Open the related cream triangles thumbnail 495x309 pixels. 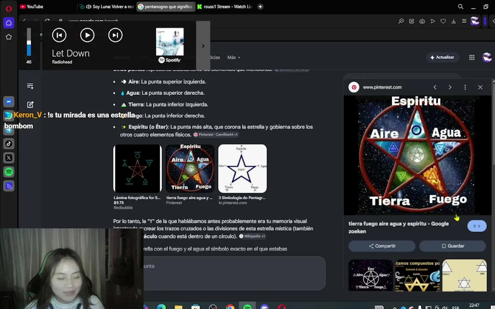[x=464, y=276]
